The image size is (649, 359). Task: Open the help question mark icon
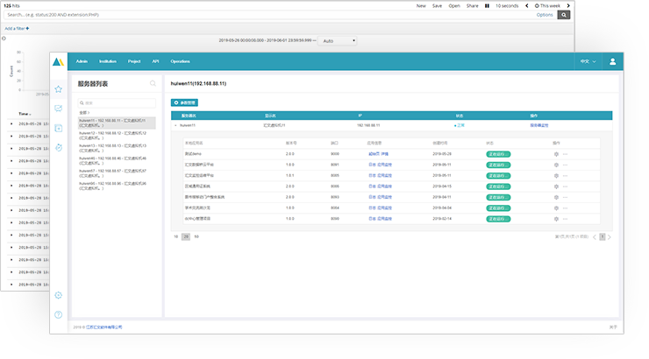coord(59,314)
